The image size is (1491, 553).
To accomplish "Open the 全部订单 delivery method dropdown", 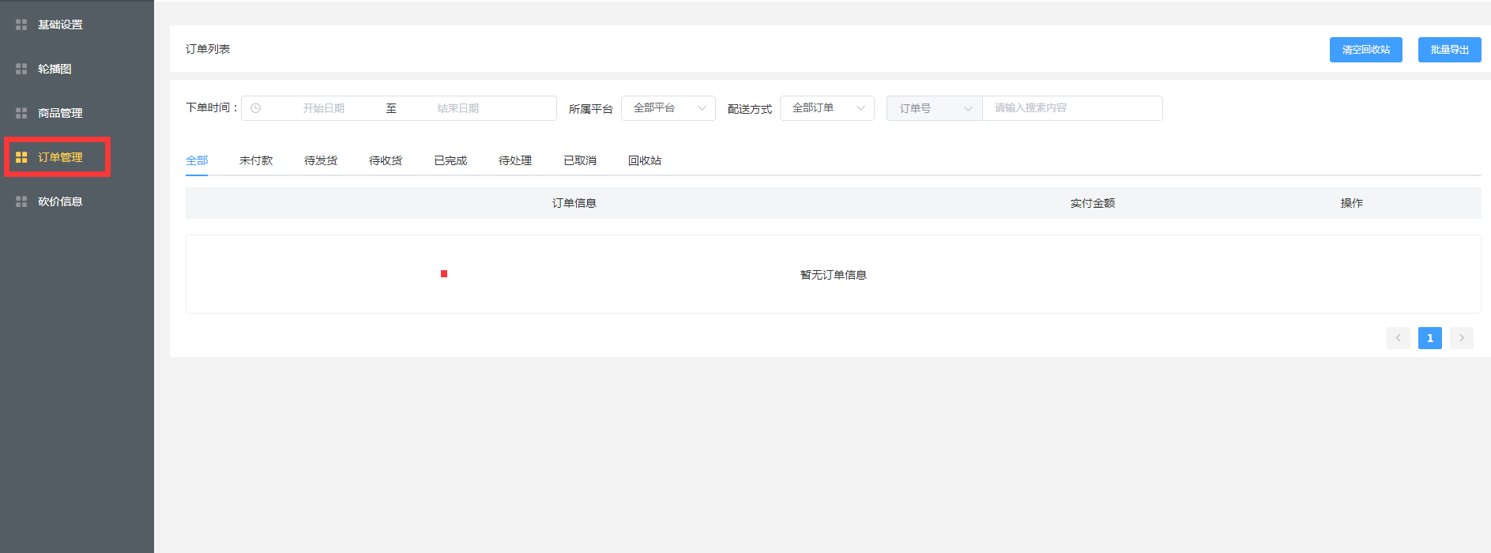I will coord(827,108).
